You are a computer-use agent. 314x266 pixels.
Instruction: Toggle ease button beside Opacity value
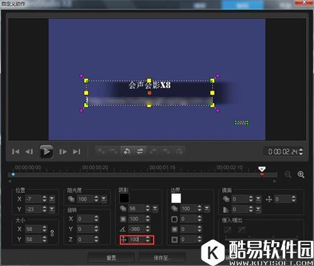[x=104, y=199]
